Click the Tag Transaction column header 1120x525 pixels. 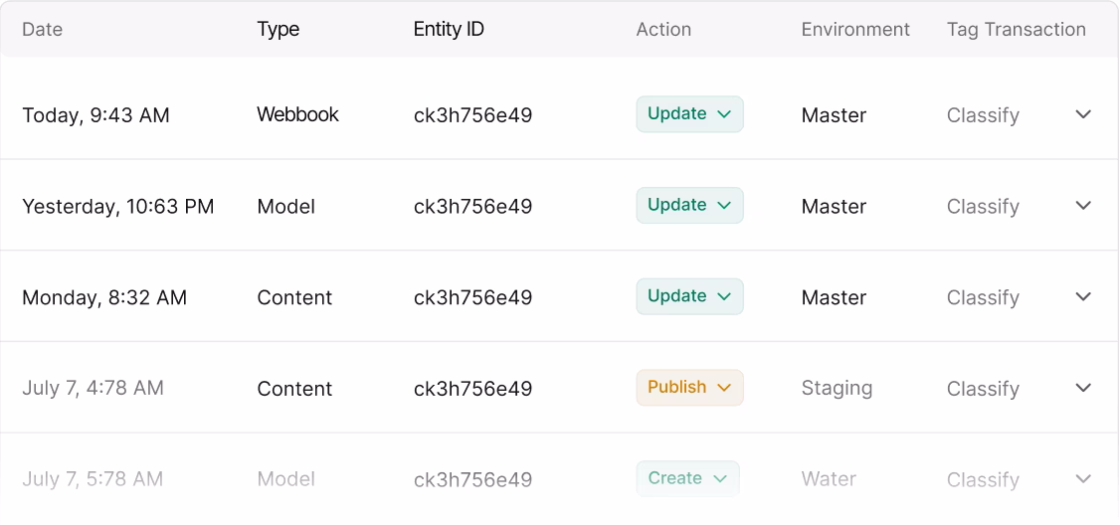[1016, 30]
